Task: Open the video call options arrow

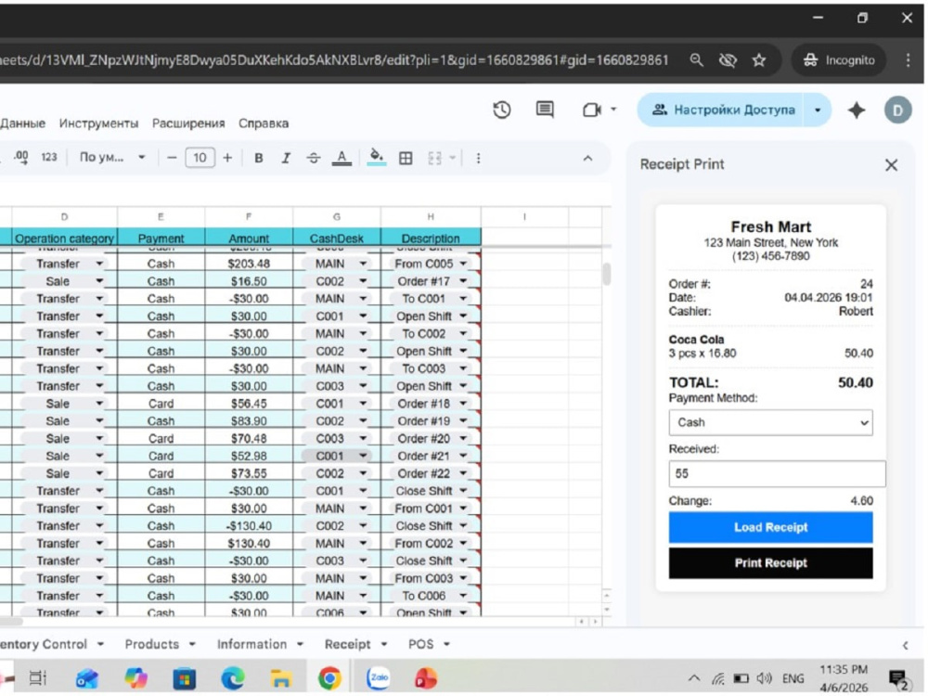Action: 613,110
